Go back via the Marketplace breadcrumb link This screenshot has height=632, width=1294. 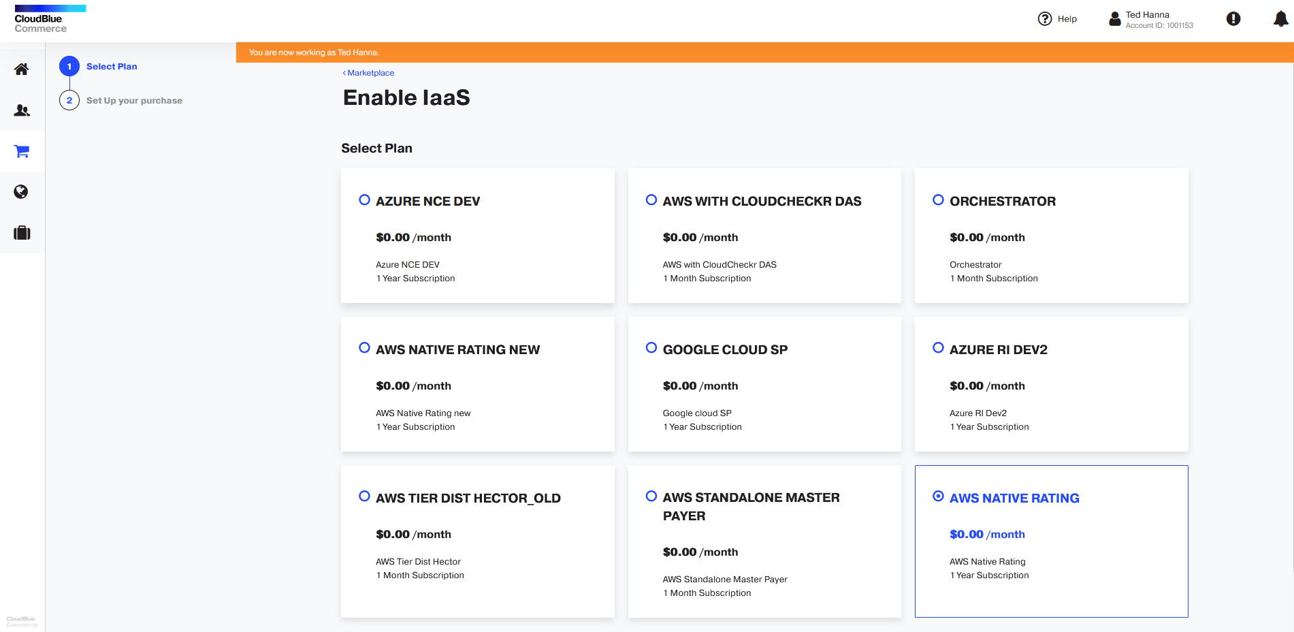pyautogui.click(x=368, y=73)
